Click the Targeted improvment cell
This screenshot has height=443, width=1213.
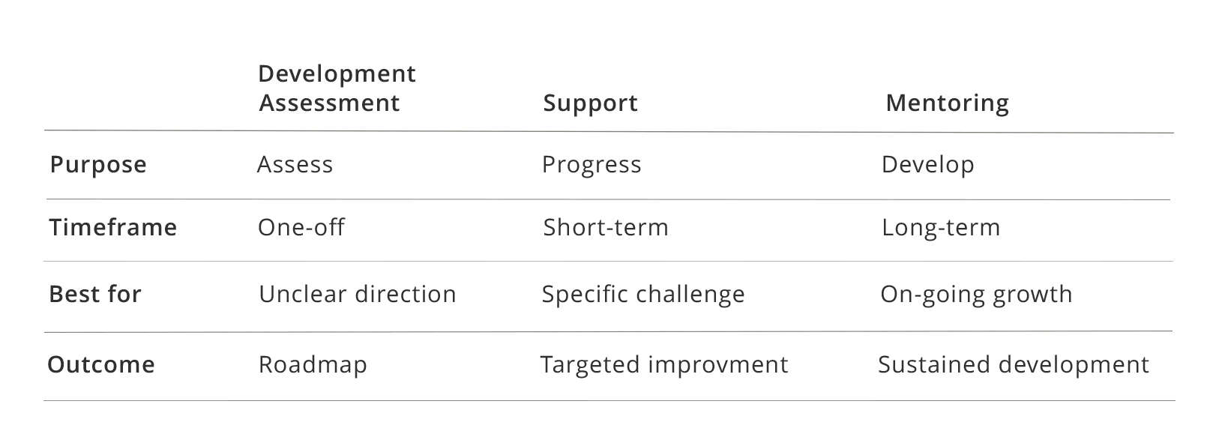[x=664, y=364]
